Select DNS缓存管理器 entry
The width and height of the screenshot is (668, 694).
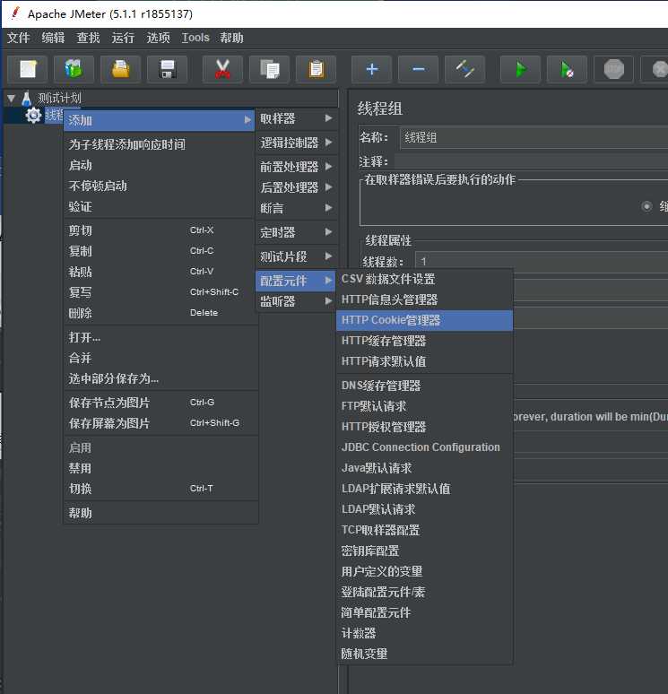tap(424, 386)
